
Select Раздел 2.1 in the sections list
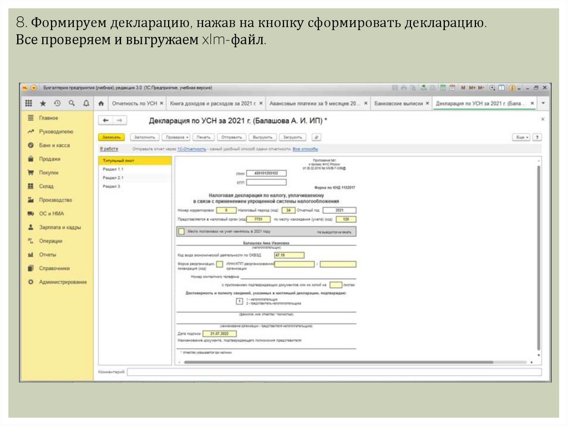pyautogui.click(x=113, y=178)
